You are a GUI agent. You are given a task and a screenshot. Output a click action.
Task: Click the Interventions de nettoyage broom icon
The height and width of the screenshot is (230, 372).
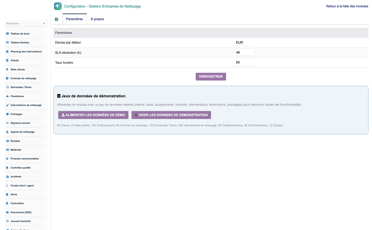pyautogui.click(x=7, y=105)
